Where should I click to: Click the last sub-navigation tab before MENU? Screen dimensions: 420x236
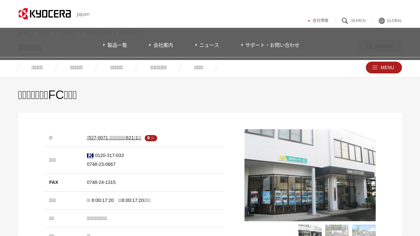tap(199, 68)
